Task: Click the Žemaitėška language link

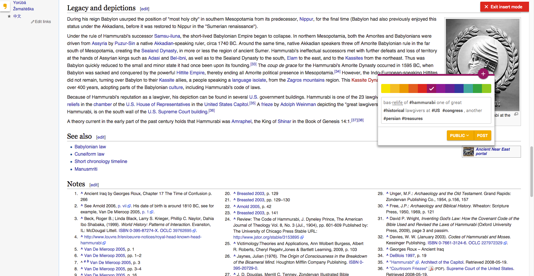Action: click(x=23, y=9)
